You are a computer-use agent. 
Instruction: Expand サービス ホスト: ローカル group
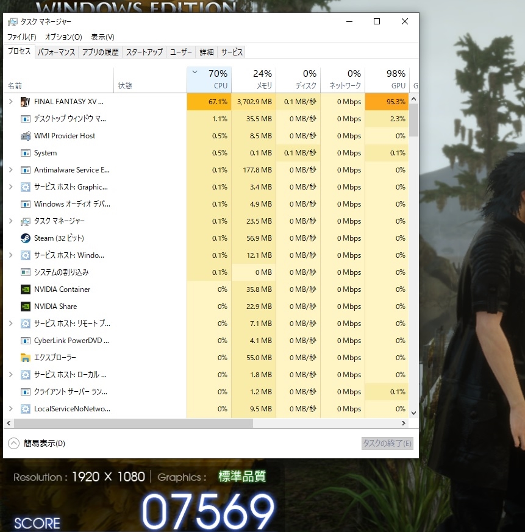point(10,375)
